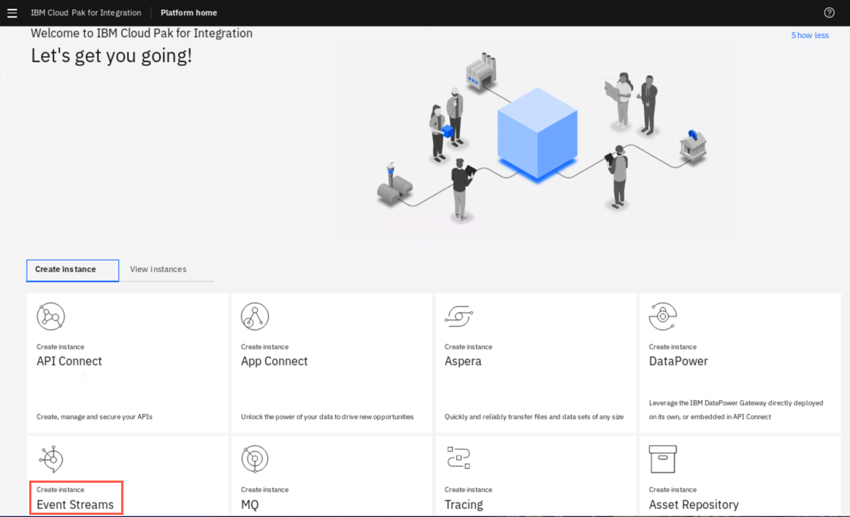Click the DataPower tile icon
The width and height of the screenshot is (850, 517).
pos(663,316)
